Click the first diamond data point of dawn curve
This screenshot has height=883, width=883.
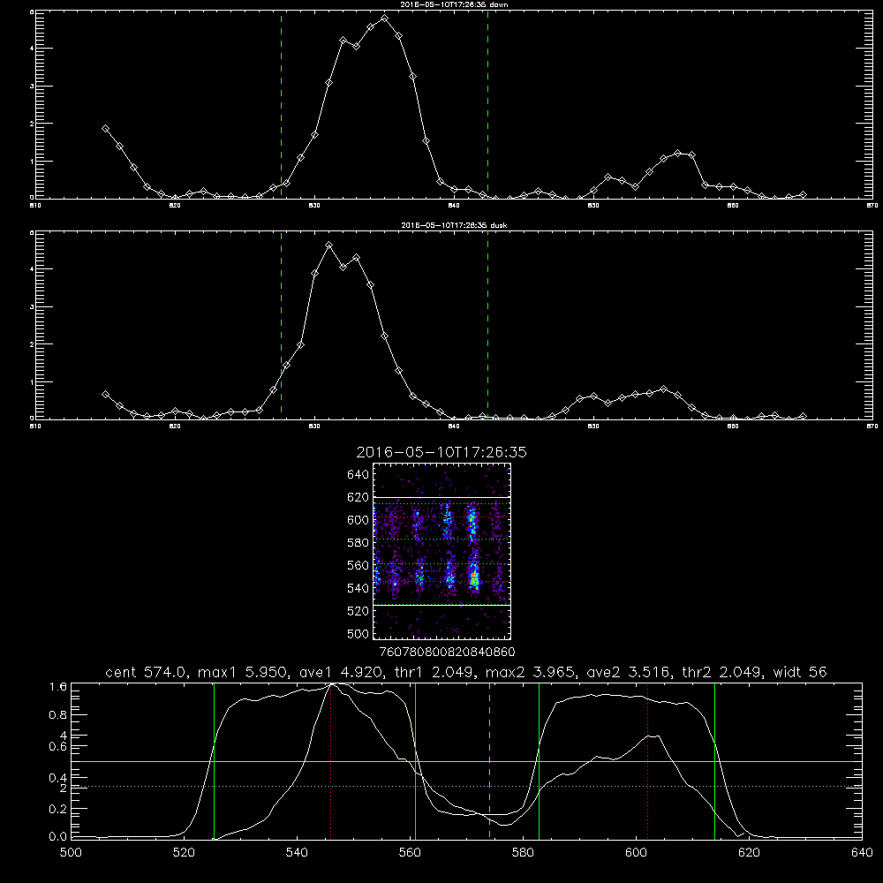(x=105, y=128)
